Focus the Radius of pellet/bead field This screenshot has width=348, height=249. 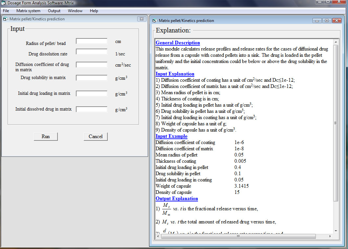click(92, 41)
